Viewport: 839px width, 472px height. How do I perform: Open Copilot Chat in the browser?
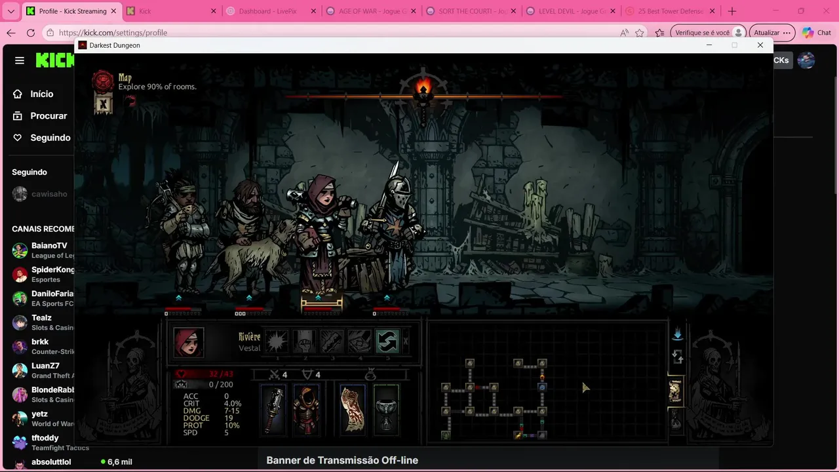point(816,33)
